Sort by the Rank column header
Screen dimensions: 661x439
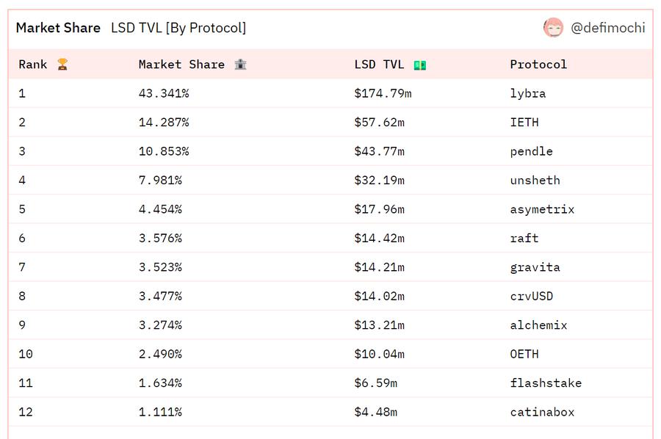[x=33, y=65]
